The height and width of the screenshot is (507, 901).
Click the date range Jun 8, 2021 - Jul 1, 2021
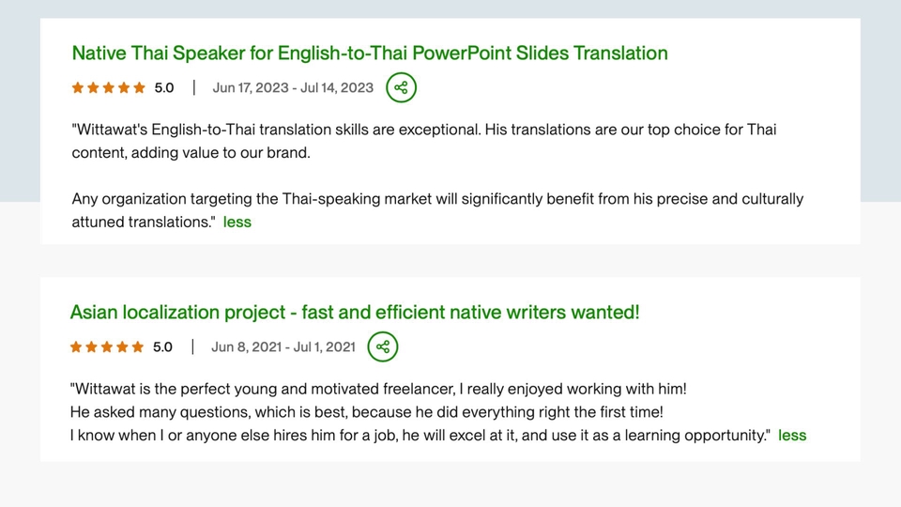click(x=283, y=347)
